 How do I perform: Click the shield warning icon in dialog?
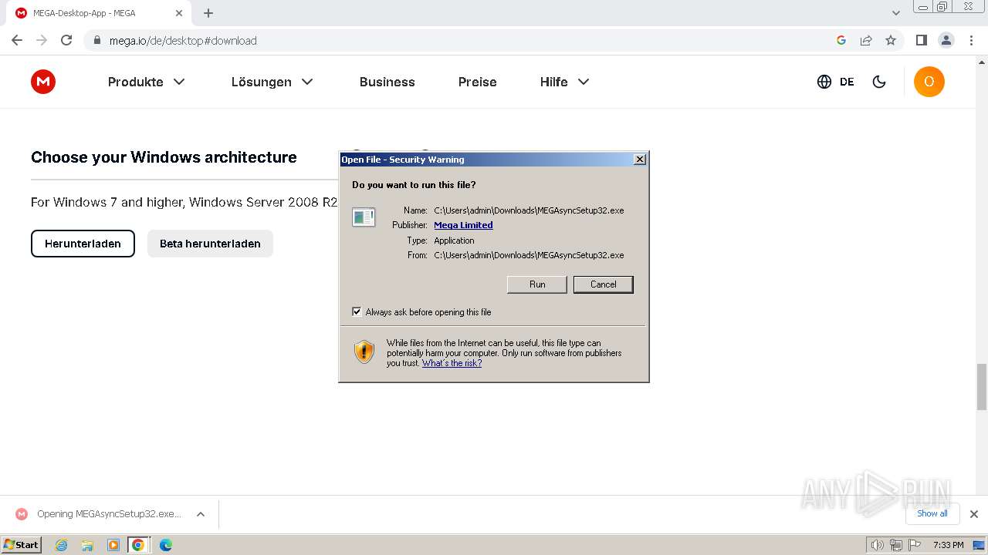point(364,352)
